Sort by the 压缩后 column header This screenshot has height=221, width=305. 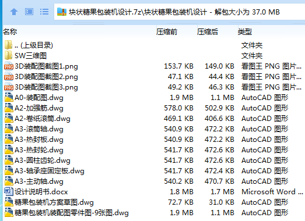click(208, 31)
